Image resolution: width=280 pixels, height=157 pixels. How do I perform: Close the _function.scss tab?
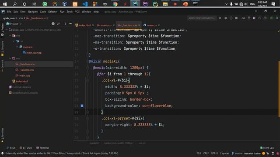click(x=139, y=25)
